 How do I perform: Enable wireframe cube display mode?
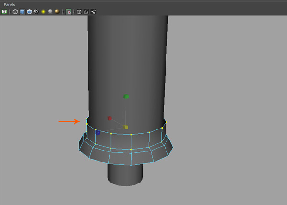click(x=15, y=11)
